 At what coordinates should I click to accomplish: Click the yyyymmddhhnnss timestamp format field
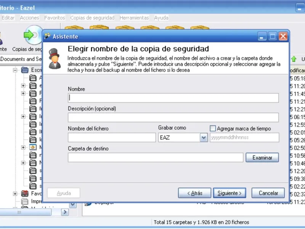244,137
